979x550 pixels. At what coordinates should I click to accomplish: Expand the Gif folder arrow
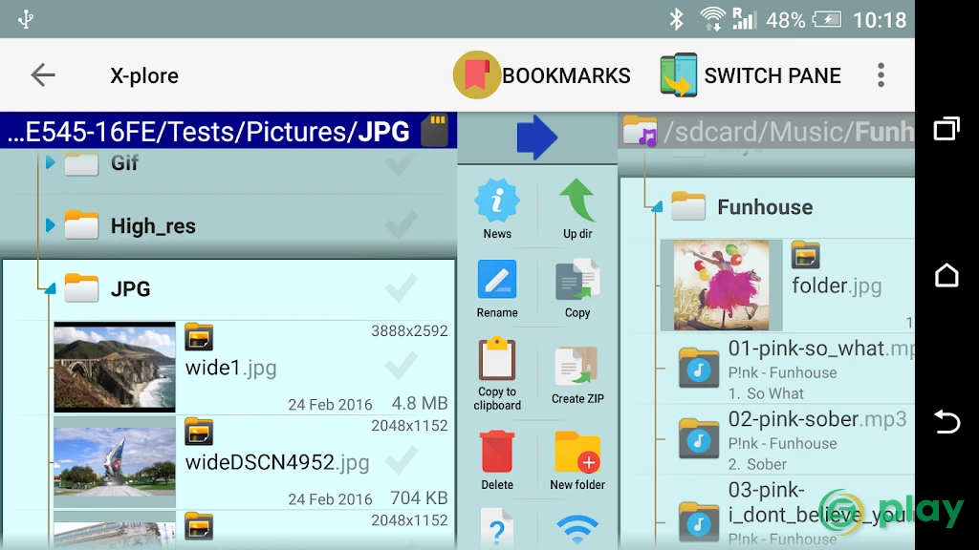pyautogui.click(x=50, y=162)
